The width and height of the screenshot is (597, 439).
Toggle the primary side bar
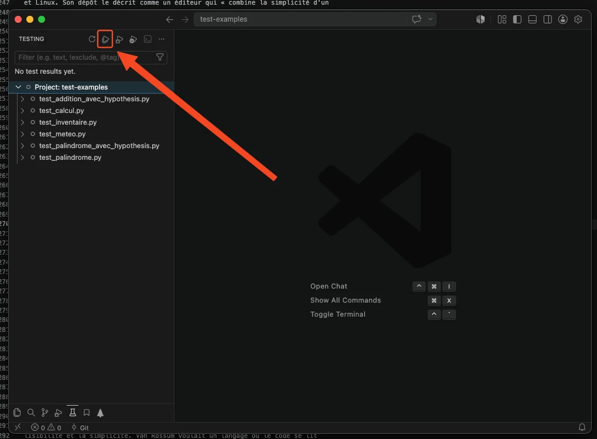tap(517, 19)
